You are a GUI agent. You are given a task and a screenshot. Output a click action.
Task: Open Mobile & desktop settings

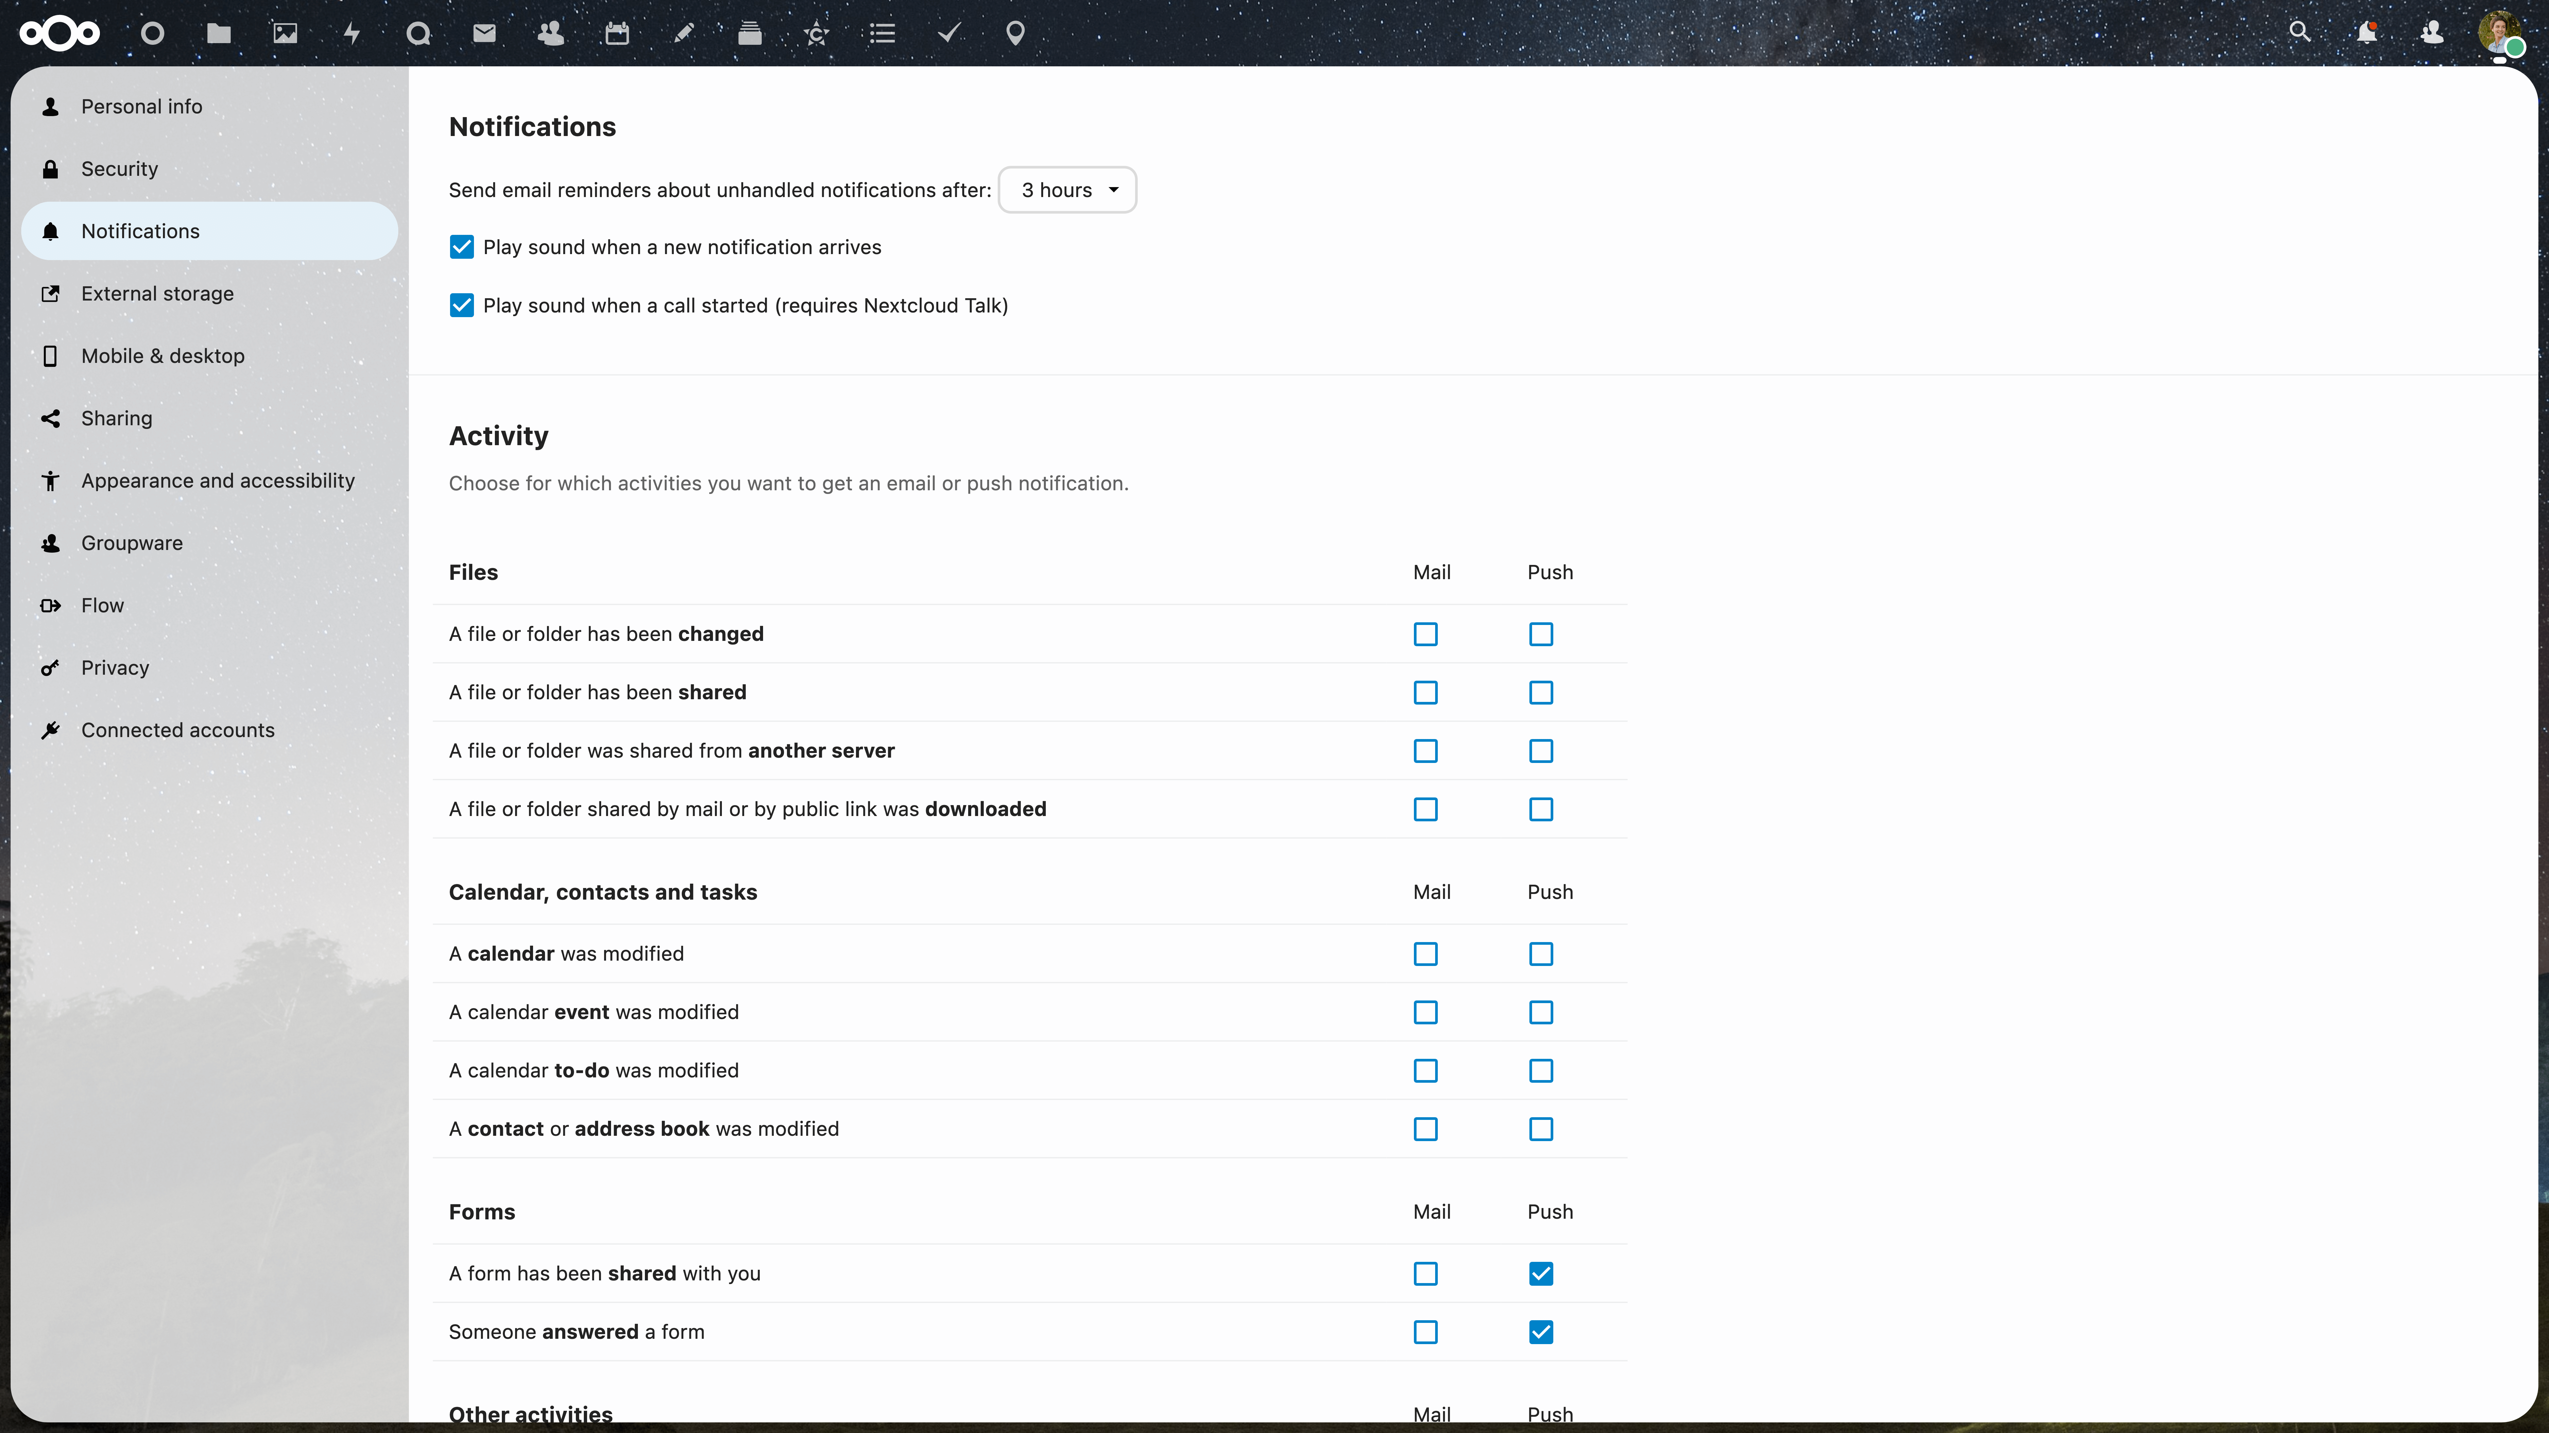coord(210,356)
